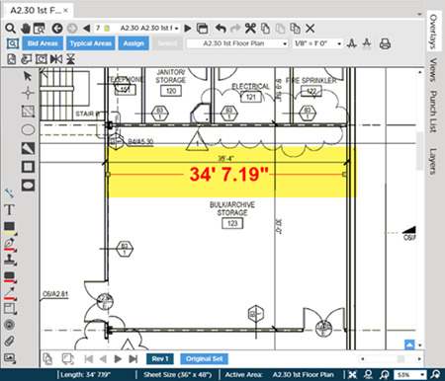445x381 pixels.
Task: Pick the arrow line tool
Action: [x=10, y=292]
